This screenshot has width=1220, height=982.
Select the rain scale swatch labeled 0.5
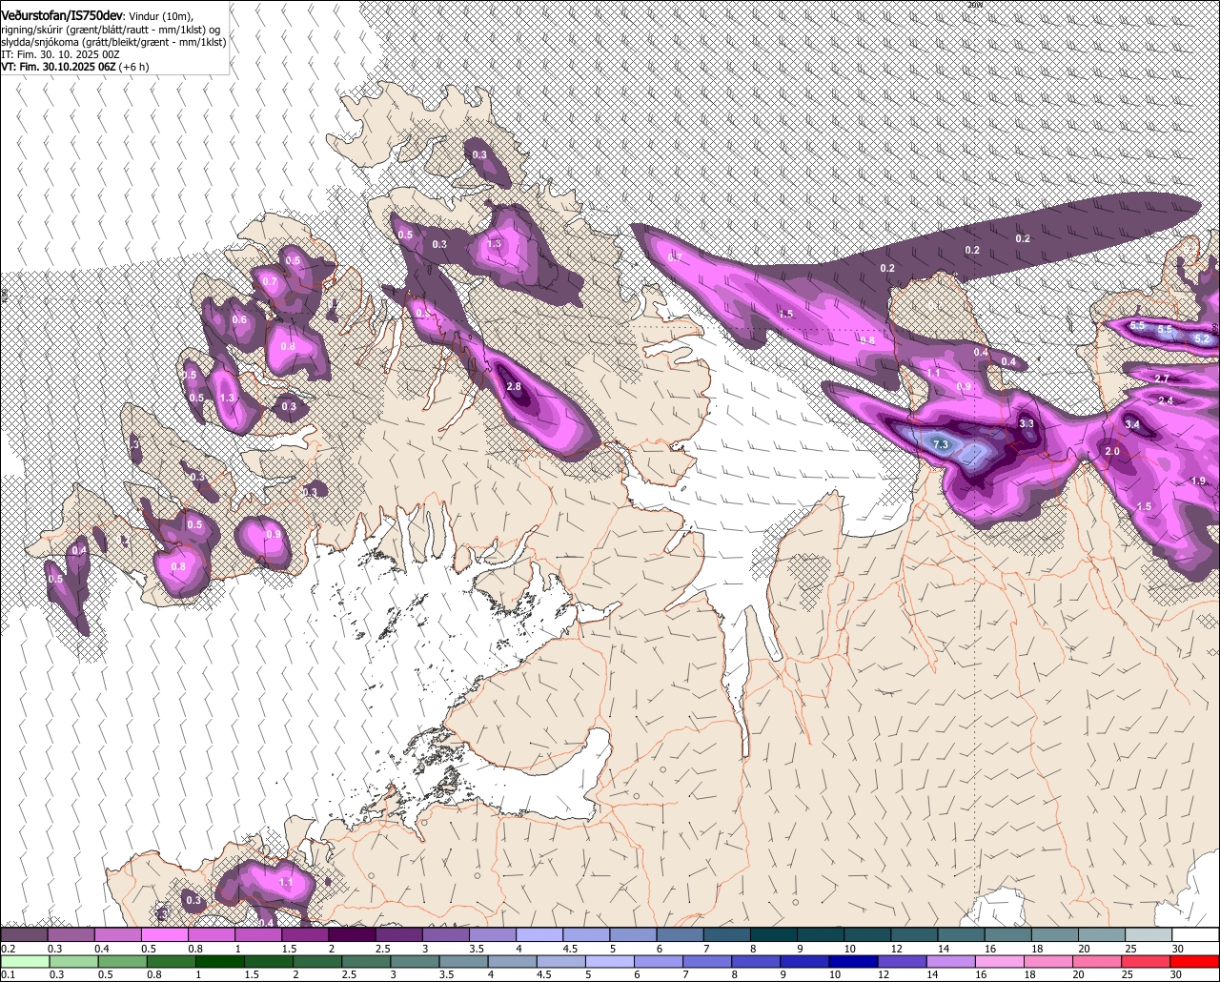[122, 961]
